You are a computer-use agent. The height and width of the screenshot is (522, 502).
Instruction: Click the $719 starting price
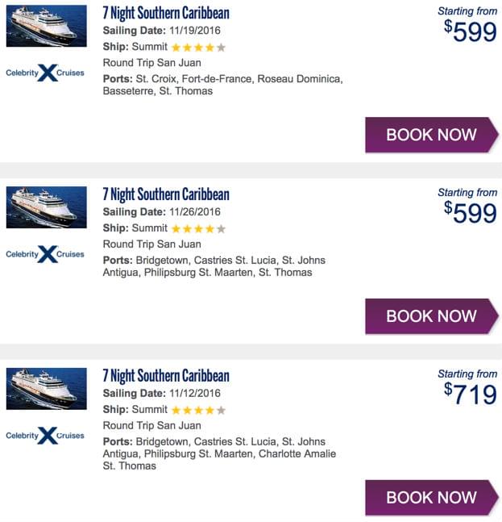pyautogui.click(x=471, y=395)
